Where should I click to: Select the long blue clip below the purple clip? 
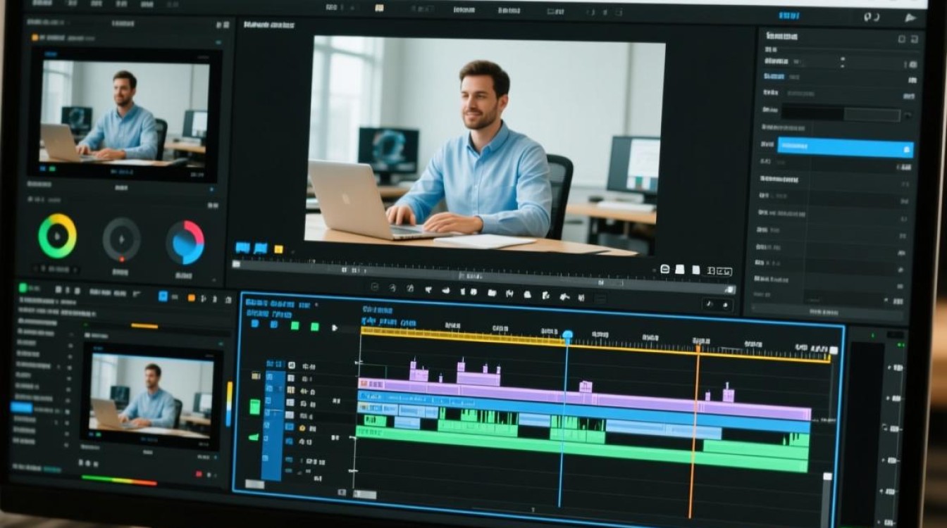pos(584,413)
